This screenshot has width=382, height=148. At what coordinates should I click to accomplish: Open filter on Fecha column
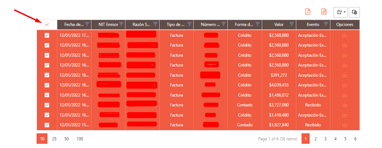point(87,24)
